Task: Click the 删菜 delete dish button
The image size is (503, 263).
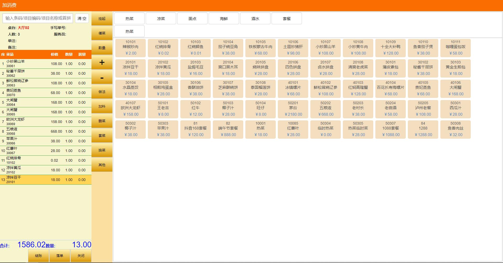Action: click(102, 121)
